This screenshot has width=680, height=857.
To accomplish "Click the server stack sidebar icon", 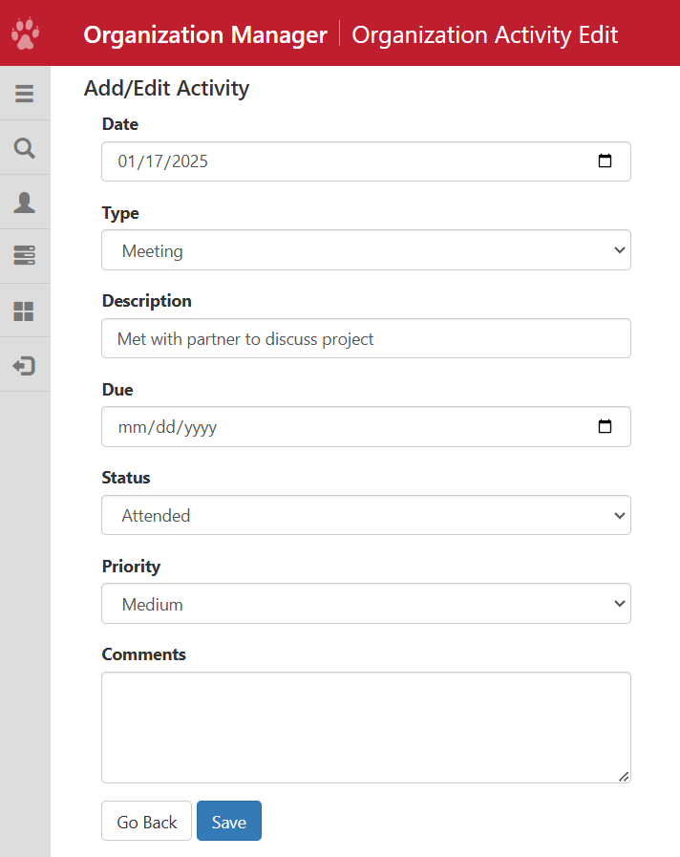I will click(x=25, y=256).
